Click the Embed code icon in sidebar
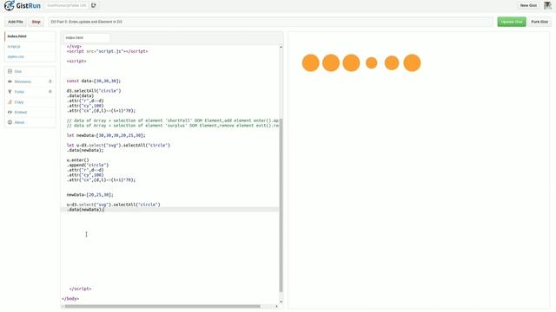This screenshot has width=556, height=312. (x=10, y=112)
